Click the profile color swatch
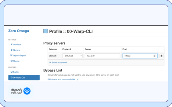The width and height of the screenshot is (172, 107). click(46, 31)
